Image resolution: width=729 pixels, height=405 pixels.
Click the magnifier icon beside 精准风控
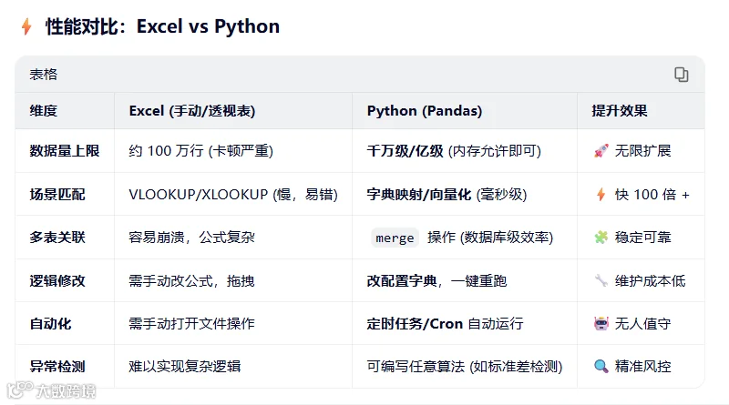pyautogui.click(x=601, y=367)
